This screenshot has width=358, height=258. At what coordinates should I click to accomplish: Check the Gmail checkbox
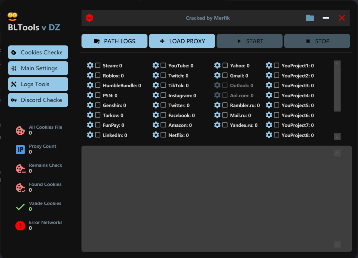pos(225,75)
